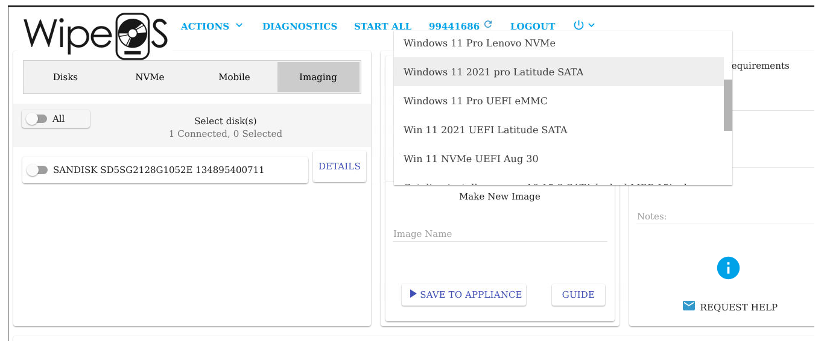Image resolution: width=827 pixels, height=349 pixels.
Task: Click the 99441686 ID link
Action: (x=454, y=27)
